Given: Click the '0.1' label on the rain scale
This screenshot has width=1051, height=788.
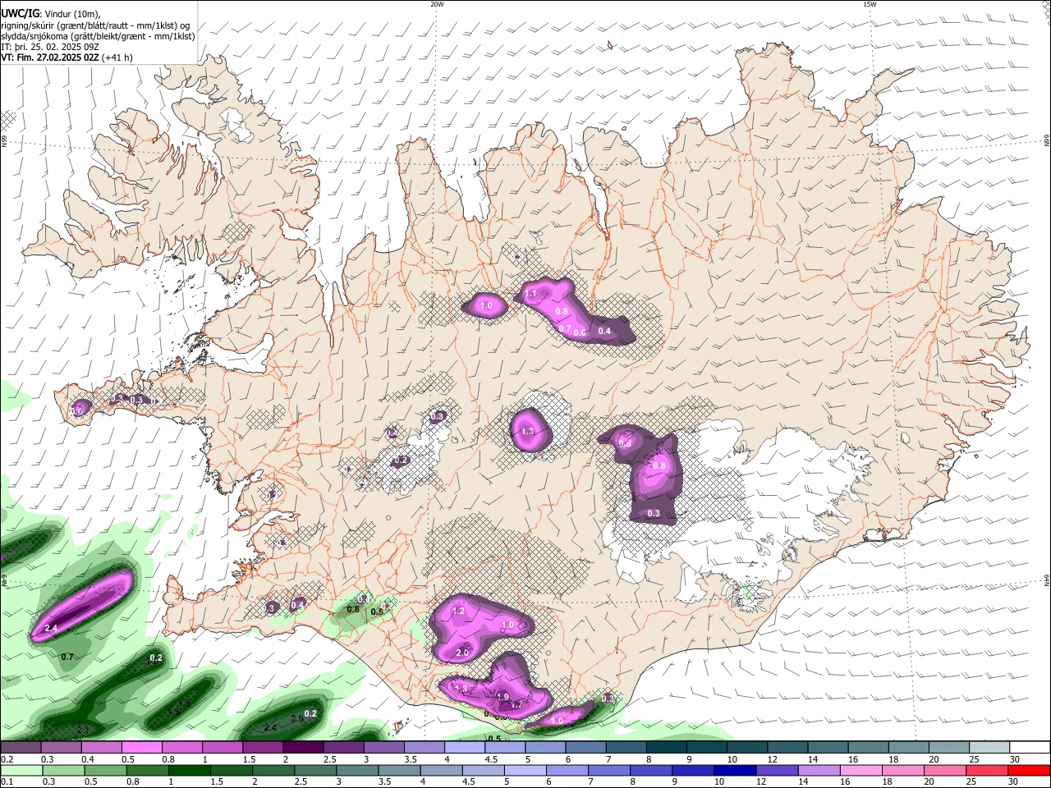Looking at the screenshot, I should tap(6, 782).
